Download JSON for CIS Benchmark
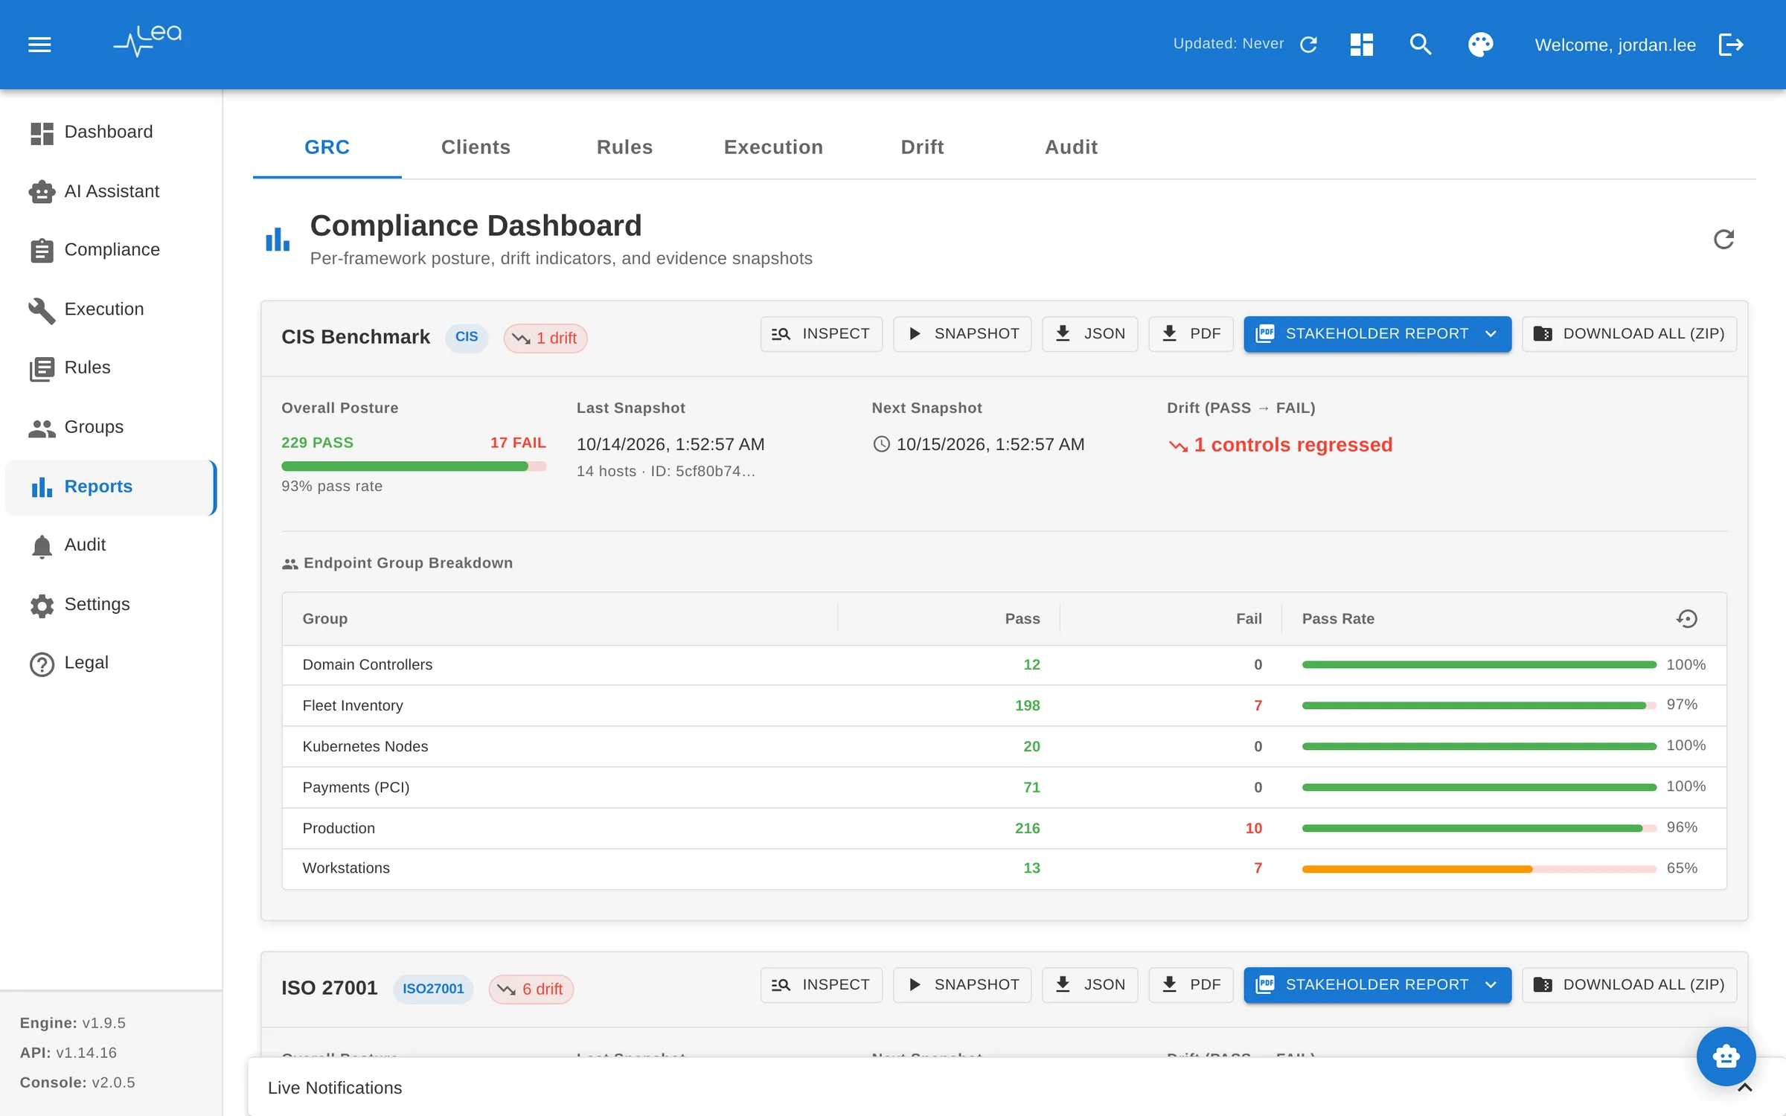 1089,334
